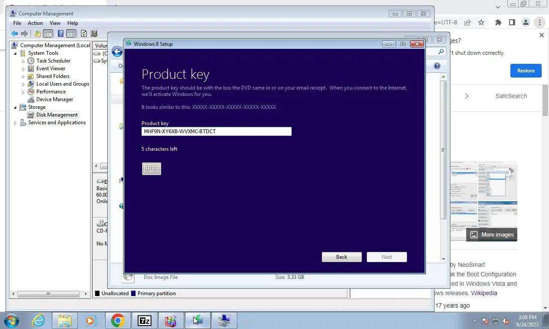549x329 pixels.
Task: Dismiss Chrome's restore pages prompt with X
Action: [541, 35]
